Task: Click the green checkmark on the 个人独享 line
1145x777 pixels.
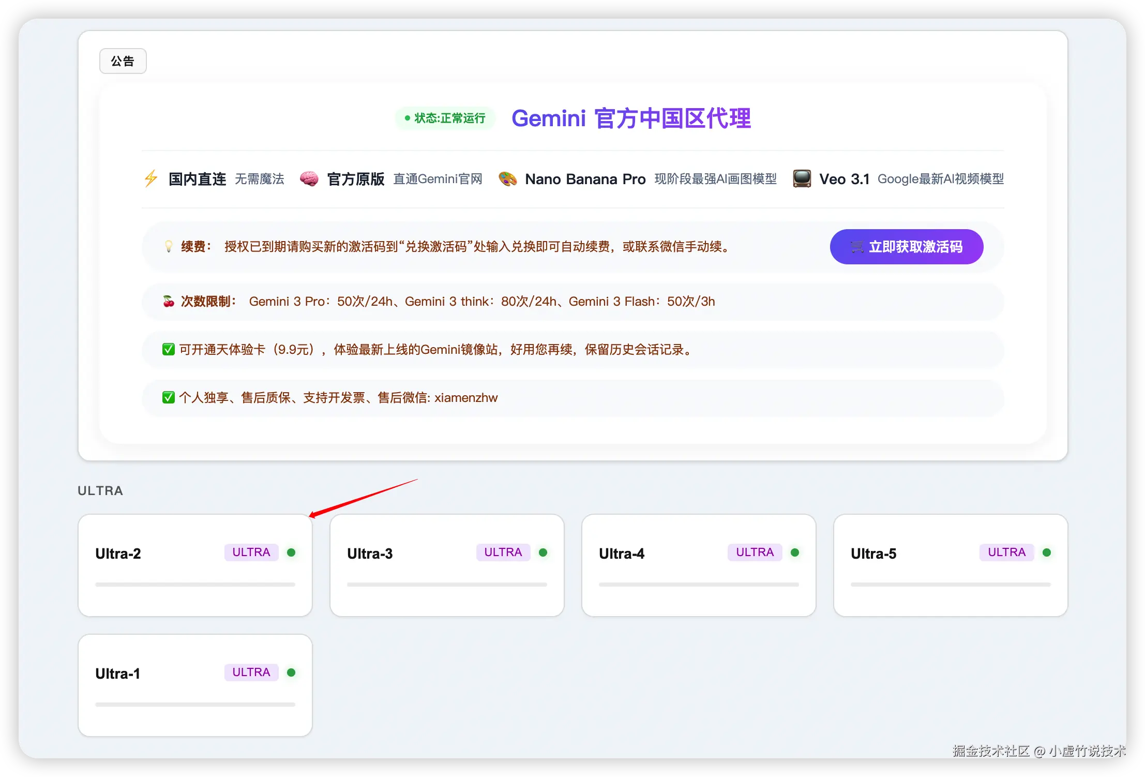Action: click(168, 397)
